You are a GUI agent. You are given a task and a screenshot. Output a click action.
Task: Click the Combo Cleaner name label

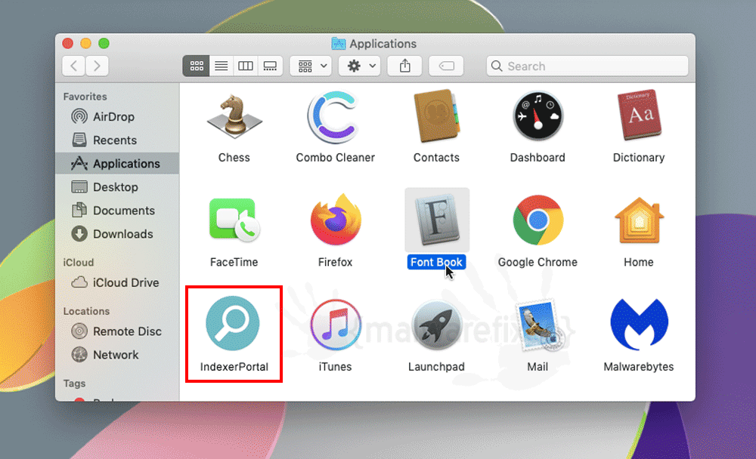[336, 158]
